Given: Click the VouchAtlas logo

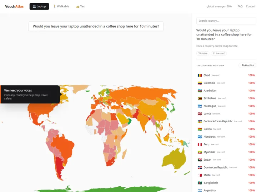Looking at the screenshot, I should click(x=14, y=6).
